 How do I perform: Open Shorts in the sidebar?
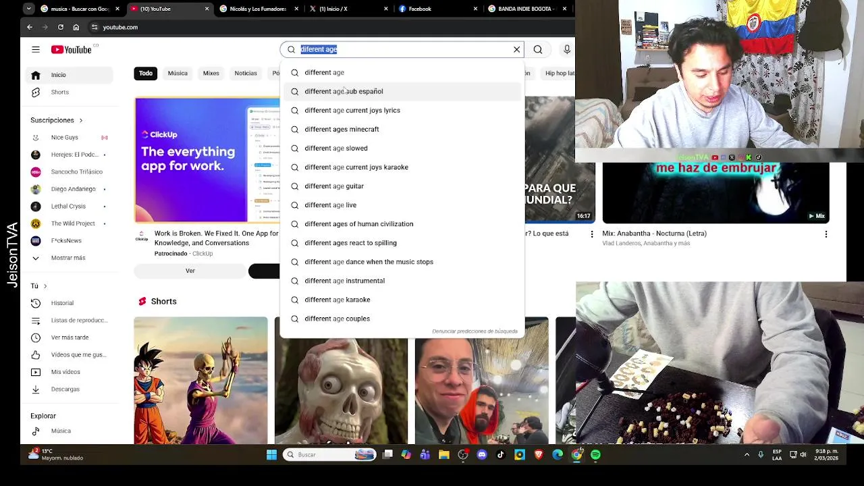(x=67, y=92)
